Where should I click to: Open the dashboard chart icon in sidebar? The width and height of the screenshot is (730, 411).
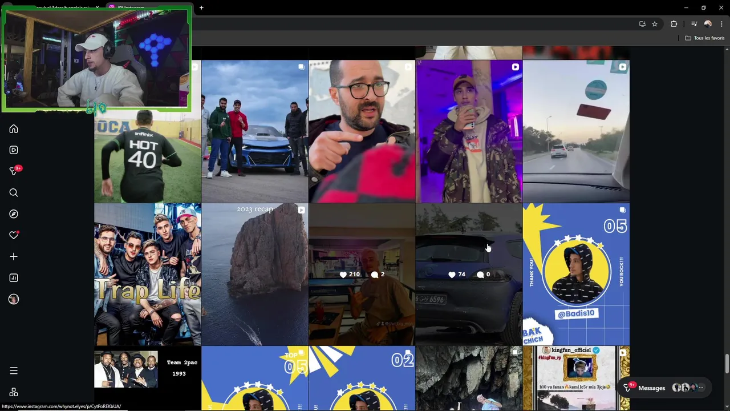point(14,278)
